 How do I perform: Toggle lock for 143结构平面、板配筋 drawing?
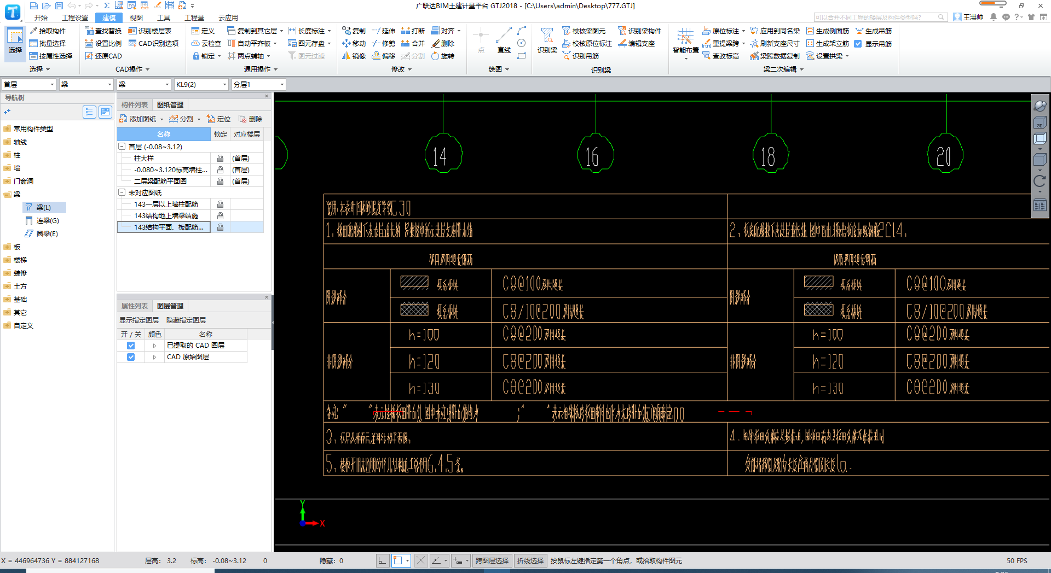(x=220, y=227)
